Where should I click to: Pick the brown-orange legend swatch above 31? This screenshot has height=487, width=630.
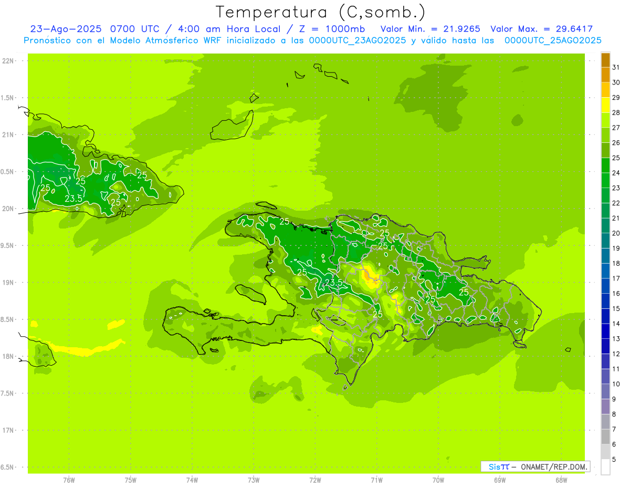click(x=605, y=60)
